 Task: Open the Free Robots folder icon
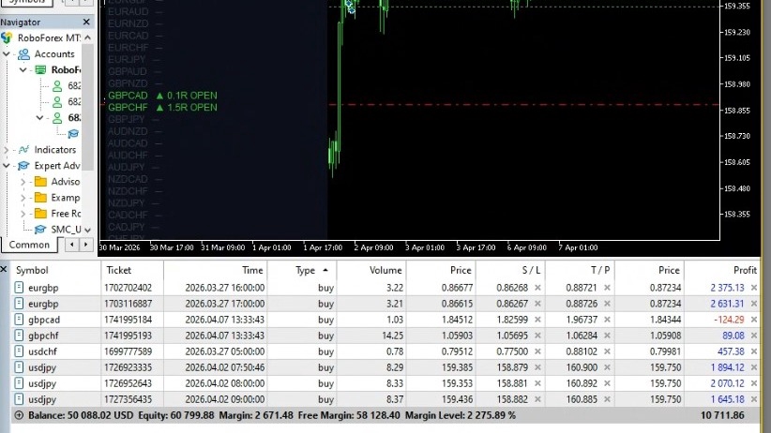pyautogui.click(x=41, y=214)
